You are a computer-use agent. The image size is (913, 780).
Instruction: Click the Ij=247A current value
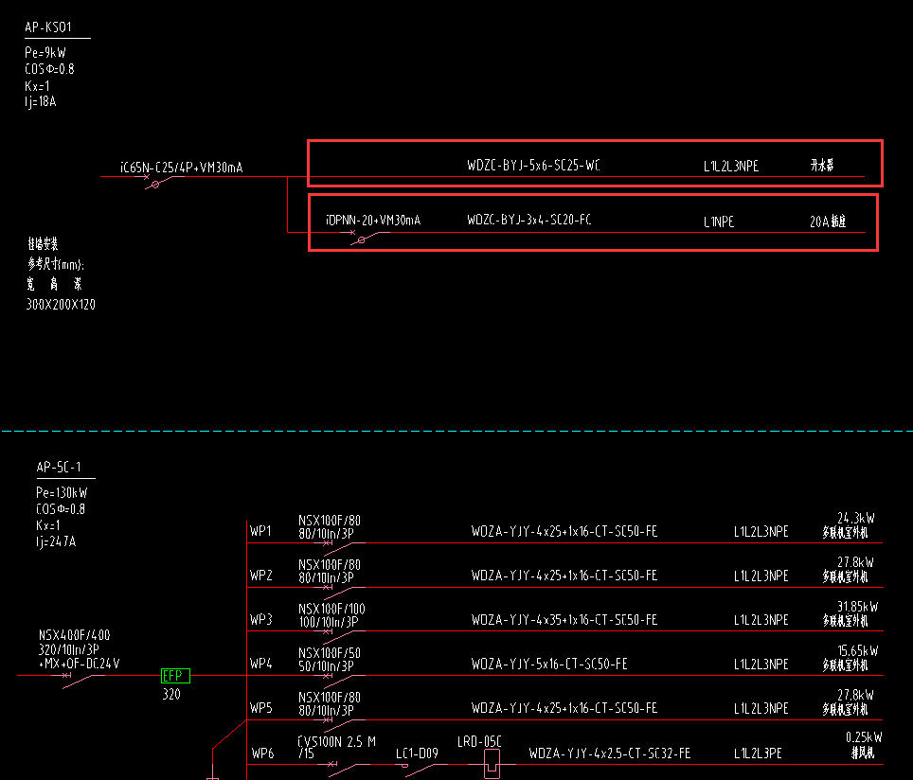click(56, 541)
